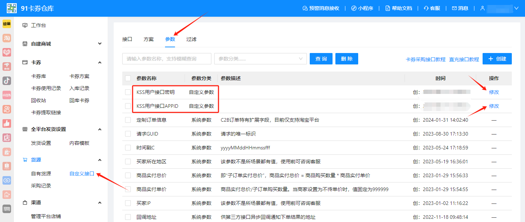Check the KSS用户接口密钥 row checkbox
525x222 pixels.
coord(128,92)
